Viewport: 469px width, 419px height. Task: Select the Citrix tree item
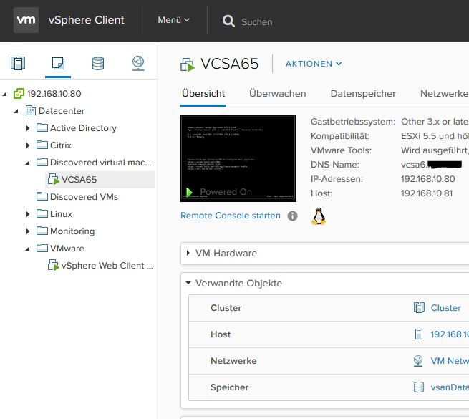pos(61,145)
